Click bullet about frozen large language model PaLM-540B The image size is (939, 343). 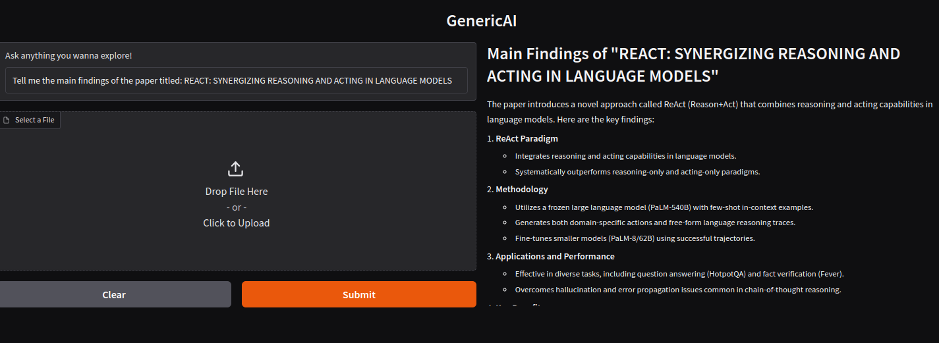(664, 207)
